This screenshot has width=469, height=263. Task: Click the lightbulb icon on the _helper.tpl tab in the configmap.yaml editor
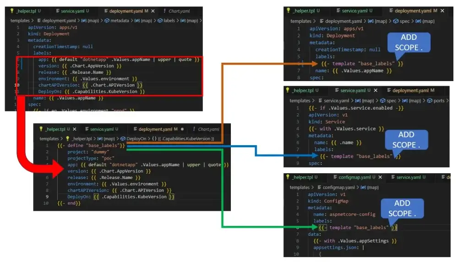click(x=288, y=177)
